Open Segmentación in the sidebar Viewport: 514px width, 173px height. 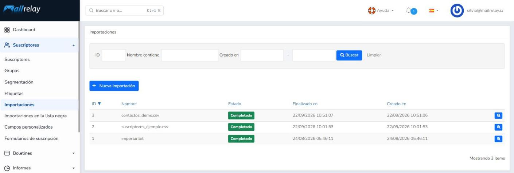(x=19, y=82)
